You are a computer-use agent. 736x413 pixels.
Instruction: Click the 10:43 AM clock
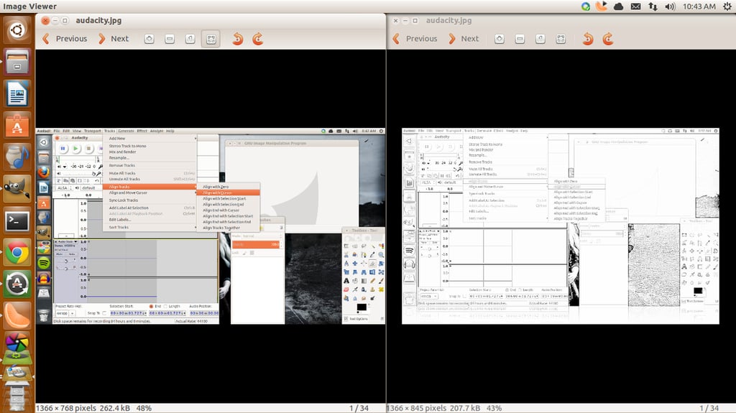pos(699,6)
